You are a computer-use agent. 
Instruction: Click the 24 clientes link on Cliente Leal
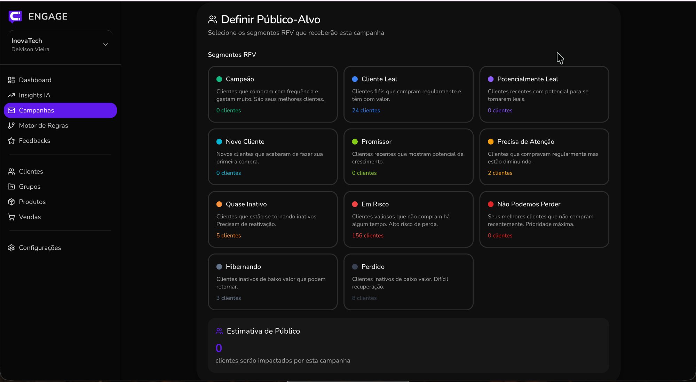[366, 110]
